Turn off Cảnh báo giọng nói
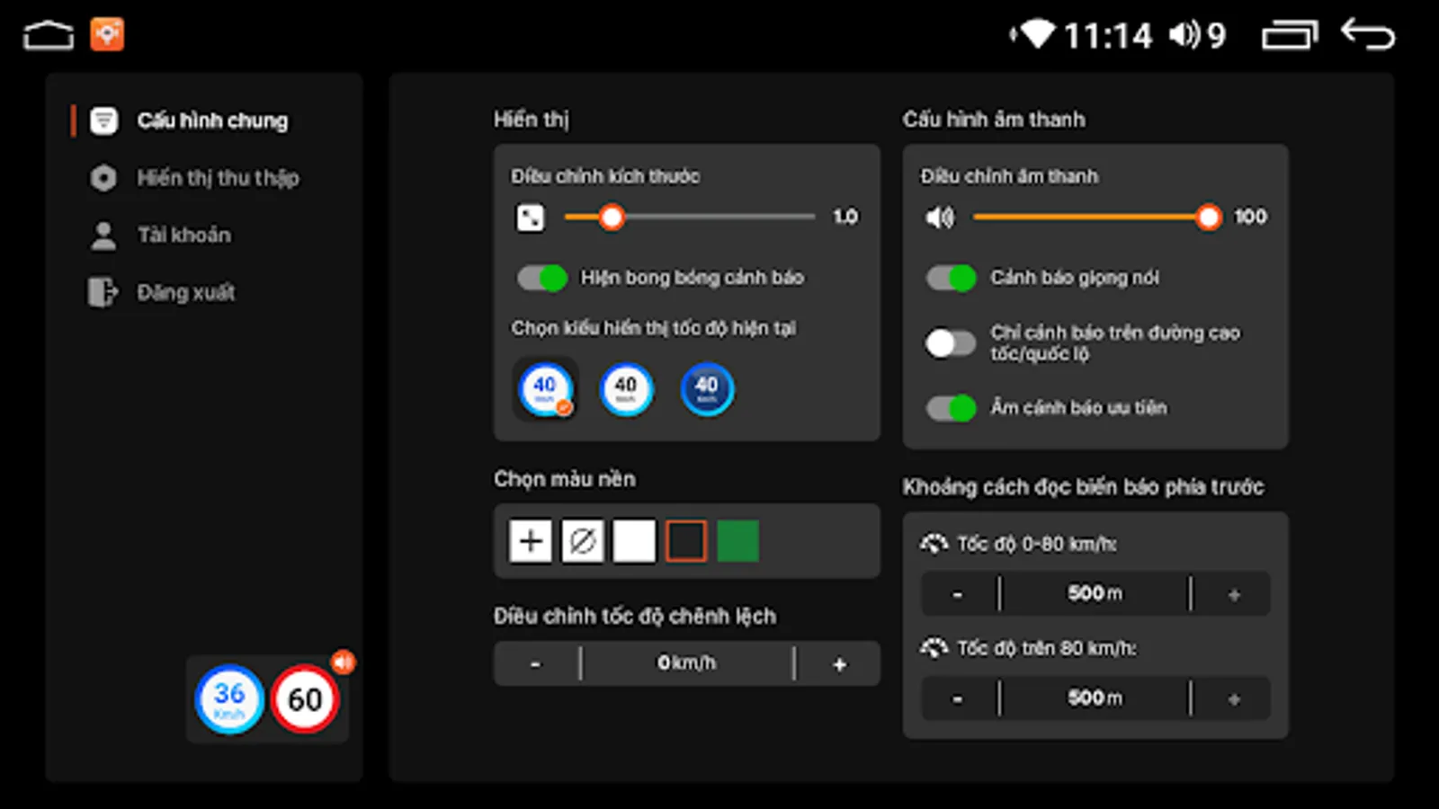This screenshot has height=809, width=1439. tap(950, 279)
